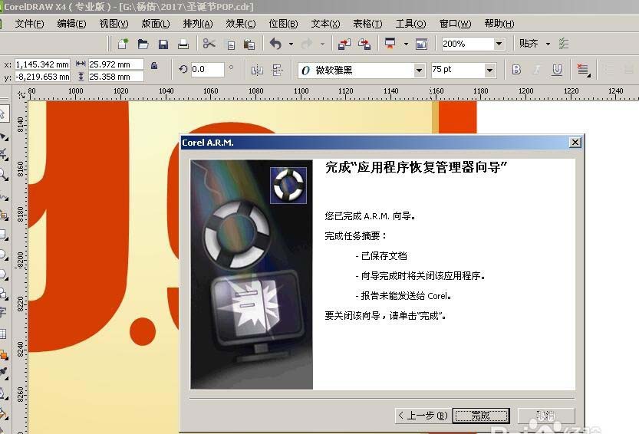Select the Eyedropper tool in toolbox
This screenshot has width=639, height=434.
click(x=4, y=373)
